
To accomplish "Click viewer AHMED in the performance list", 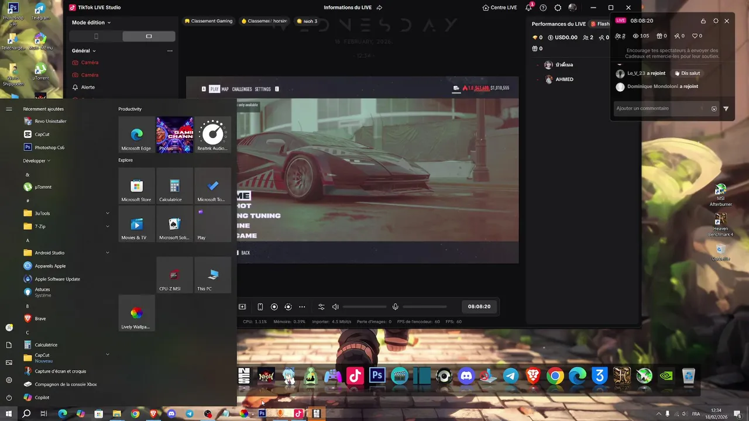I will 560,80.
